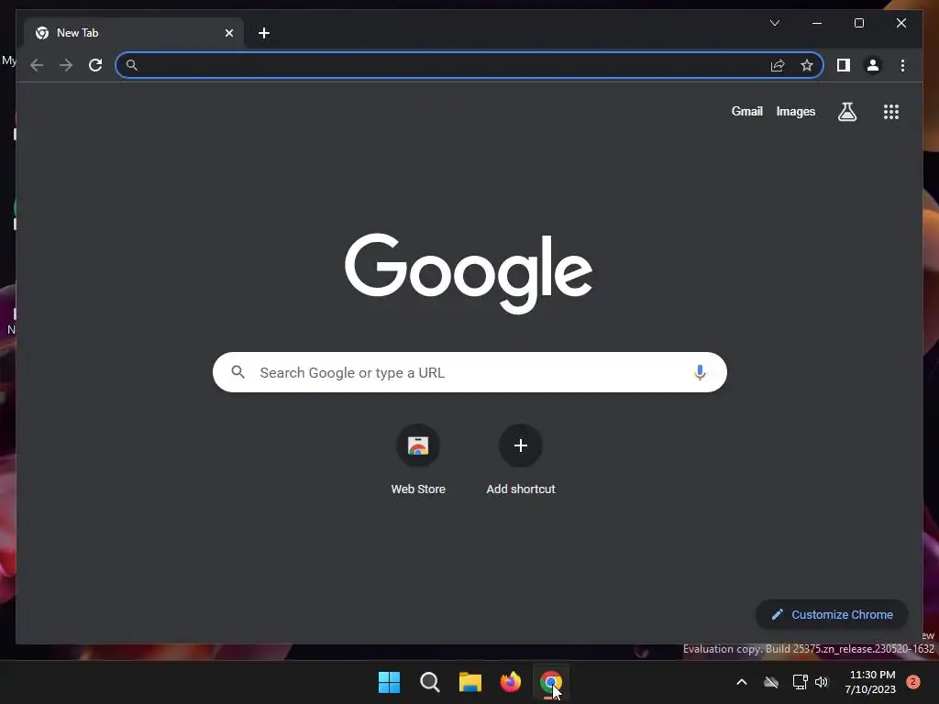Maximize the Chrome window
This screenshot has width=939, height=704.
click(x=858, y=23)
